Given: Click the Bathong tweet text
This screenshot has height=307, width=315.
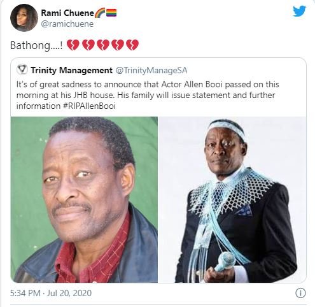Looking at the screenshot, I should pos(36,45).
